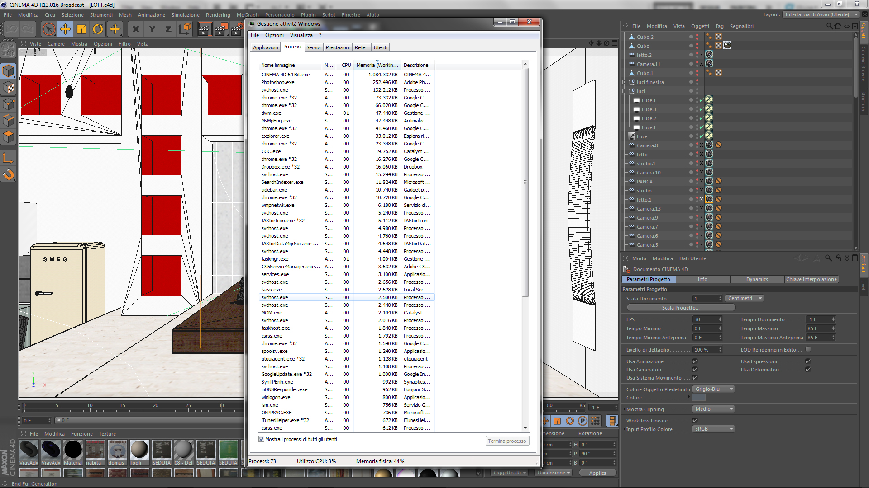This screenshot has height=488, width=869.
Task: Click Termina processo button
Action: (x=506, y=441)
